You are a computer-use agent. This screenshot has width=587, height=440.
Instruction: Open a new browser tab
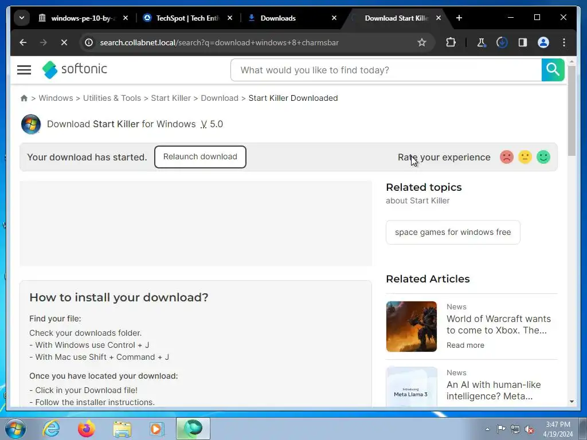pyautogui.click(x=459, y=18)
